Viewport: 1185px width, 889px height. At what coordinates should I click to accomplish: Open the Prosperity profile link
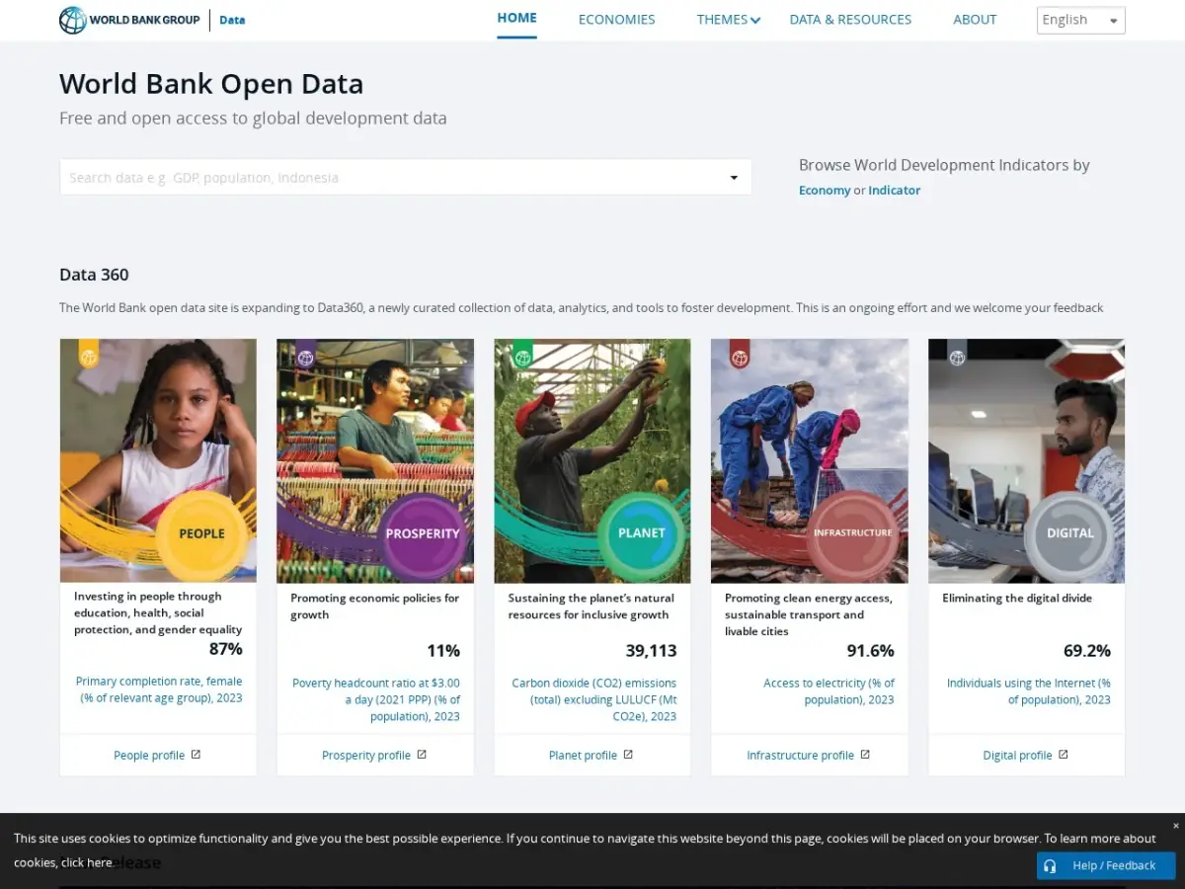pos(366,756)
